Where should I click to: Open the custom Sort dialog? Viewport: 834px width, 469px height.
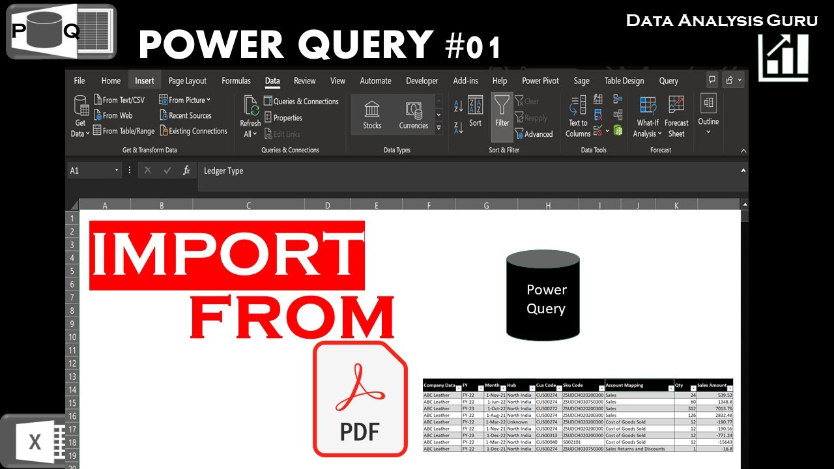(x=476, y=111)
